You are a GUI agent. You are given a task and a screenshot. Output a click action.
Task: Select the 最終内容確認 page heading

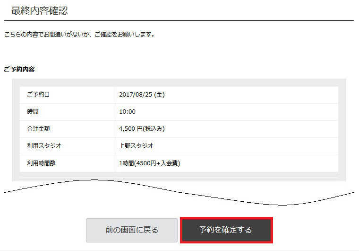coord(39,10)
